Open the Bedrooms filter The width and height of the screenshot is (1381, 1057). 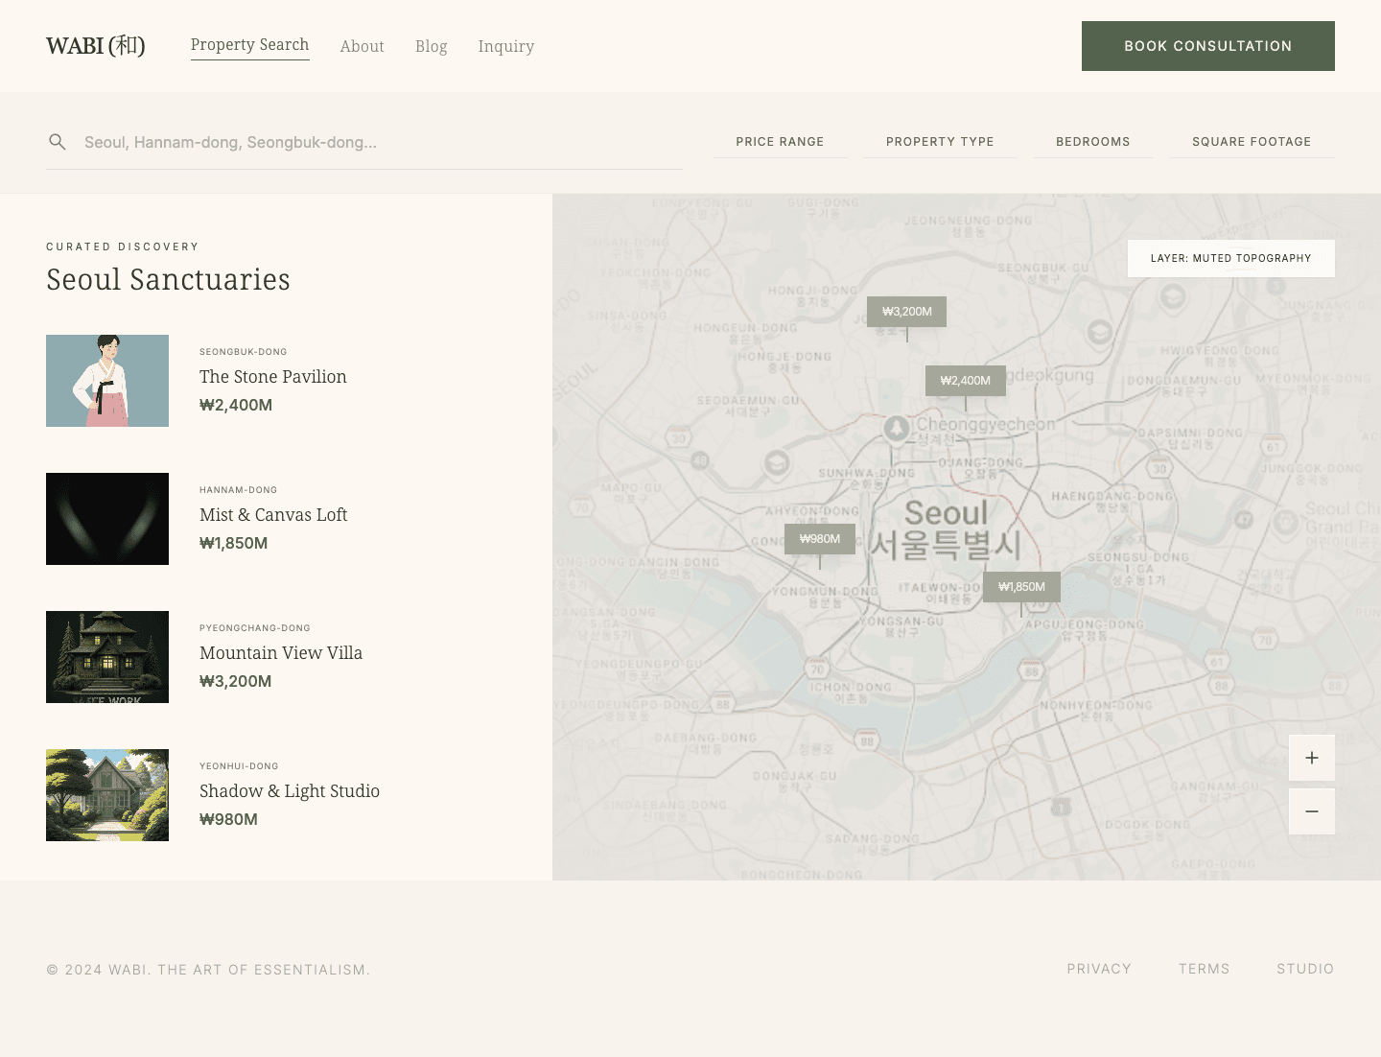pos(1092,142)
